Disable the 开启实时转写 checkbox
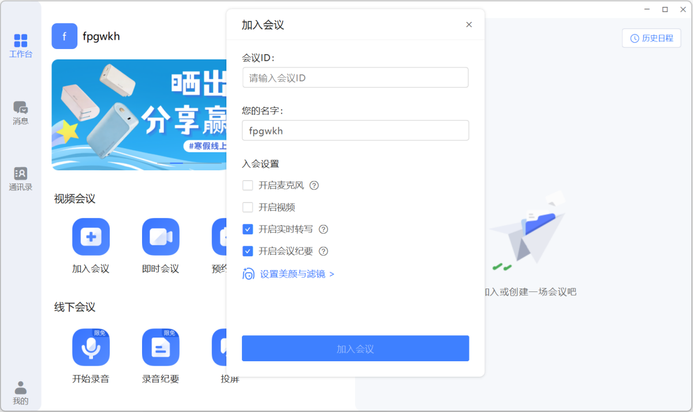The width and height of the screenshot is (693, 412). [x=248, y=229]
